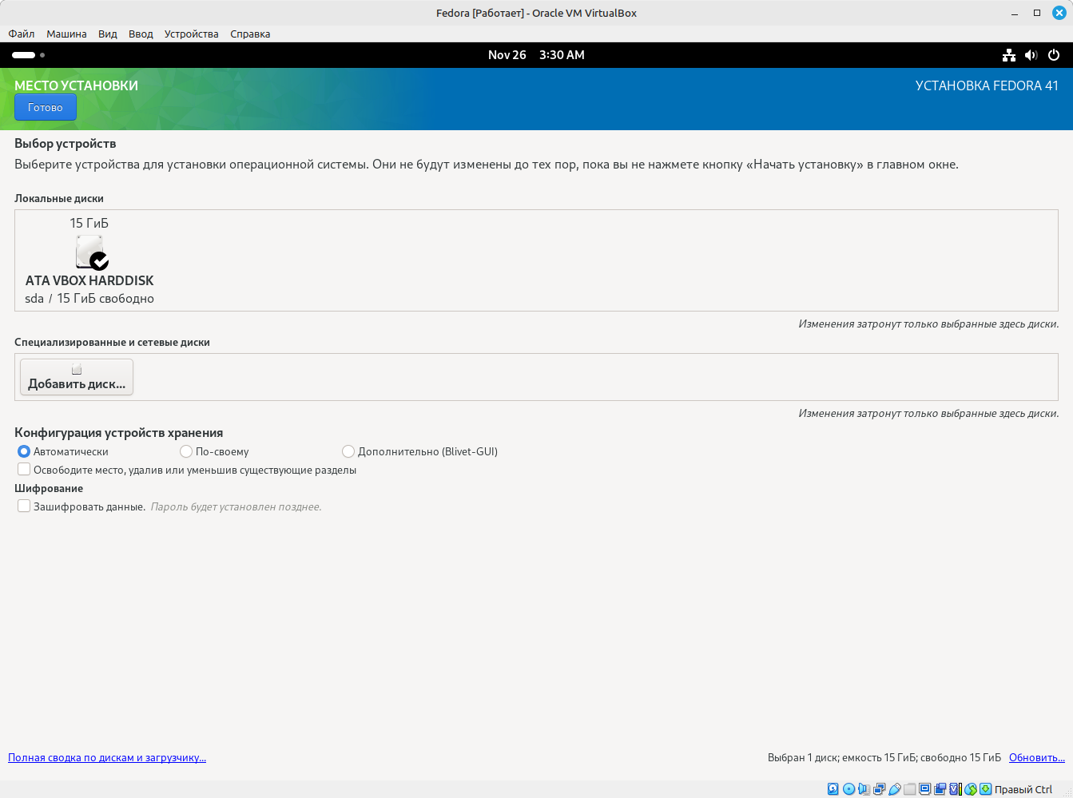Minimize the VirtualBox window
This screenshot has width=1073, height=798.
(1015, 13)
